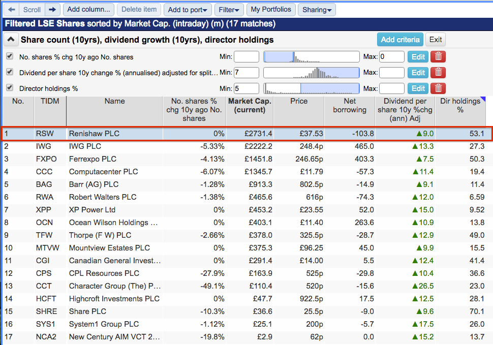The height and width of the screenshot is (345, 493).
Task: Click the No. shares histogram range slider
Action: pos(311,57)
